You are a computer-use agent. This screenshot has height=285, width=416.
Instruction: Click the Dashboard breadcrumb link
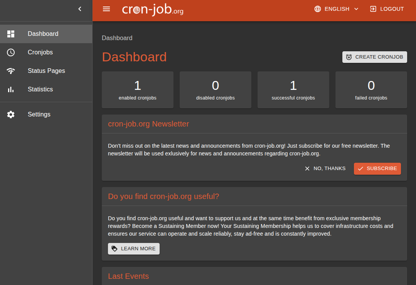point(117,38)
